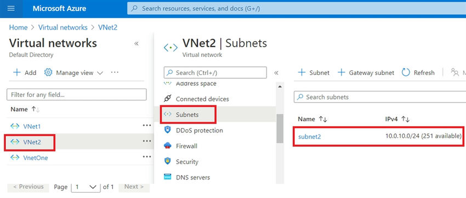Open more commands ellipsis in toolbar

115,72
